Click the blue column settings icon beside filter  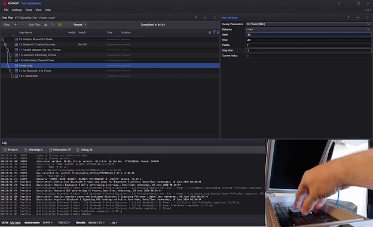pos(218,32)
